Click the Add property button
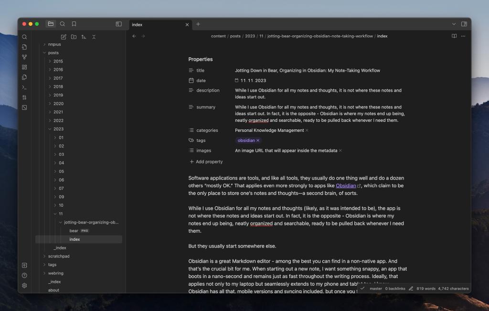 [x=206, y=161]
